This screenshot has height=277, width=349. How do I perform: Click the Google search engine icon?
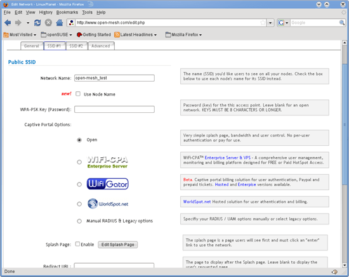click(281, 23)
